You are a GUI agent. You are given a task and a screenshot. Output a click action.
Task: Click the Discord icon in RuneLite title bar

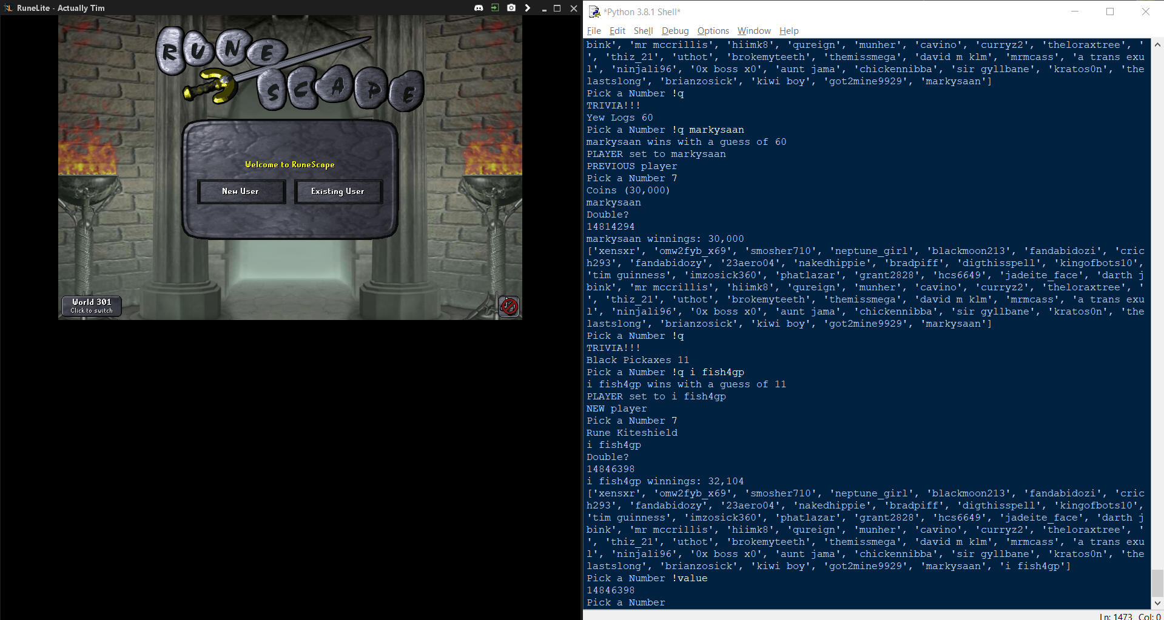[479, 8]
